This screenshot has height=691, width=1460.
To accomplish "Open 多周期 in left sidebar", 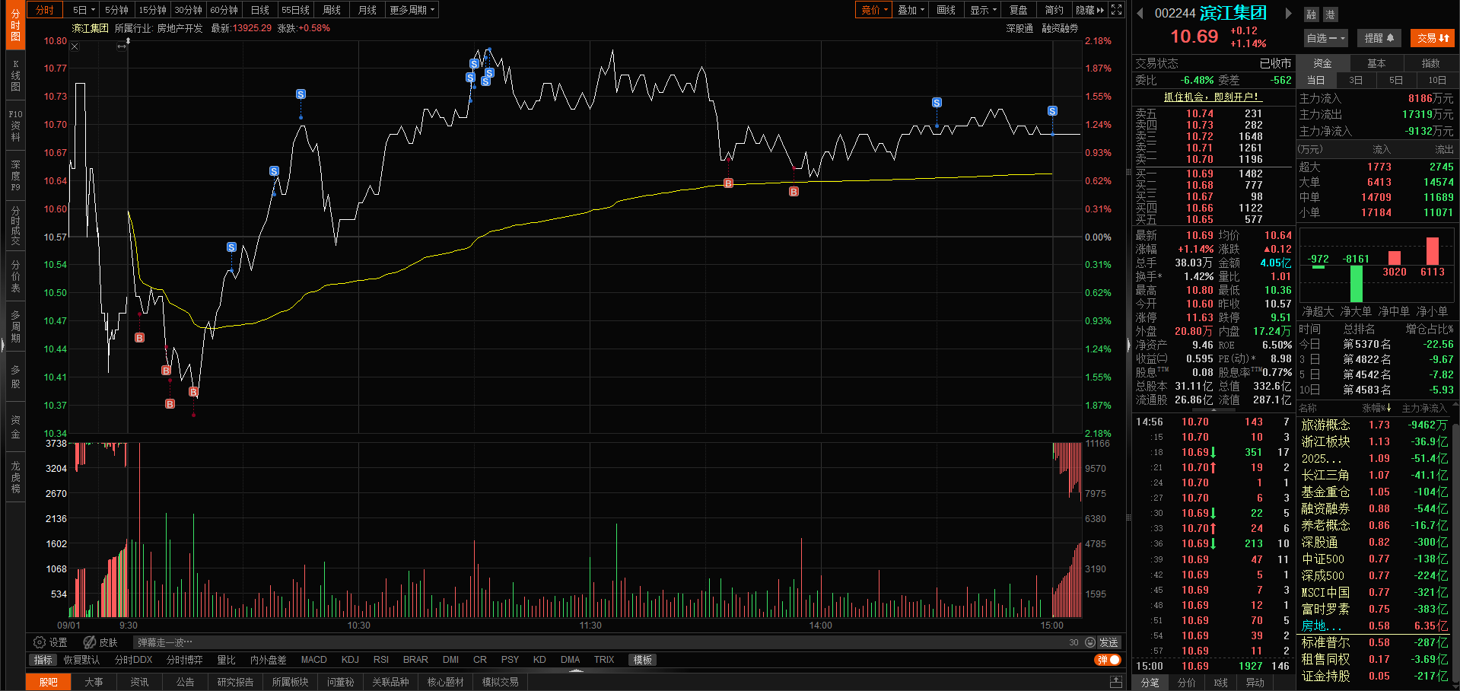I will (15, 326).
